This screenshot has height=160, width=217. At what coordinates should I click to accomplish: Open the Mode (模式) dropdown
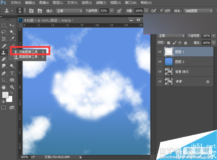pos(69,11)
